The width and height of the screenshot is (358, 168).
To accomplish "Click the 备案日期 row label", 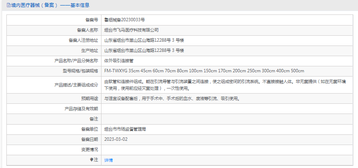I will point(90,140).
